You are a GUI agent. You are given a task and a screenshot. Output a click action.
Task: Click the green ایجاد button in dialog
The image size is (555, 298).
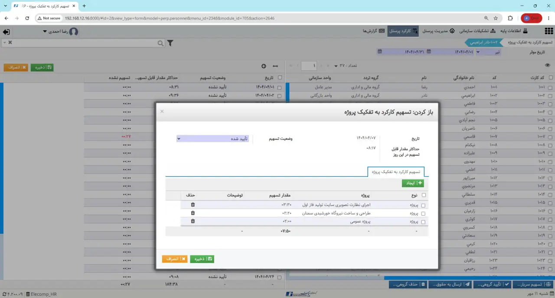[412, 183]
